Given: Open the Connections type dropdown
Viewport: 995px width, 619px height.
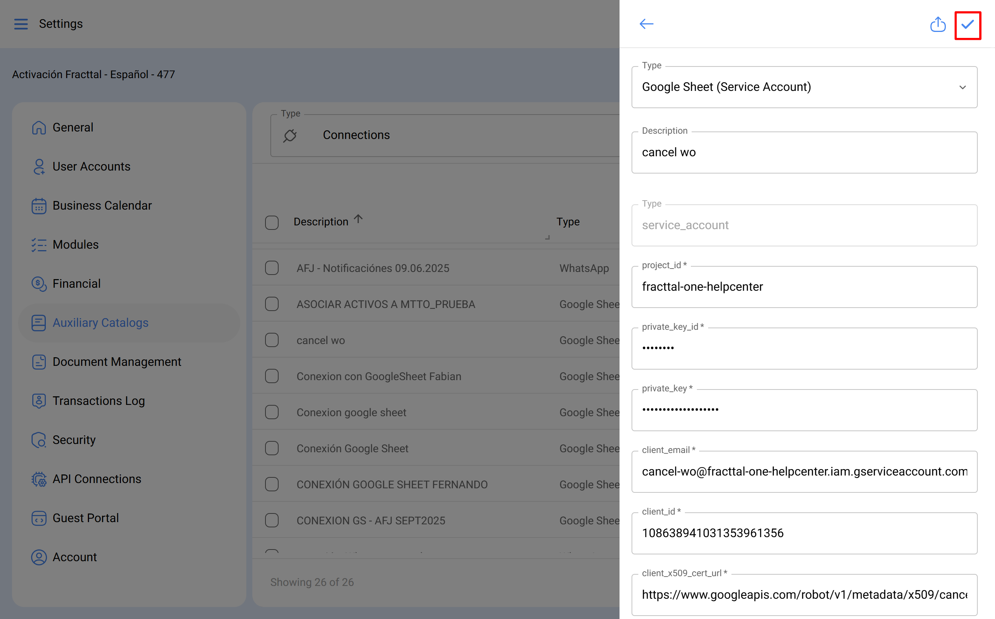Looking at the screenshot, I should (445, 135).
